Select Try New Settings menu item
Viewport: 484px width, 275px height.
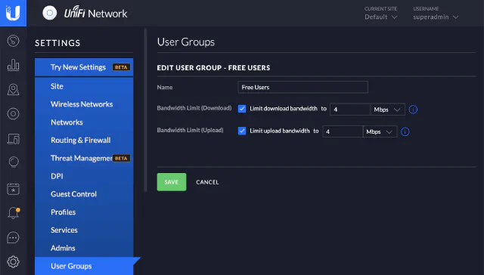[84, 67]
